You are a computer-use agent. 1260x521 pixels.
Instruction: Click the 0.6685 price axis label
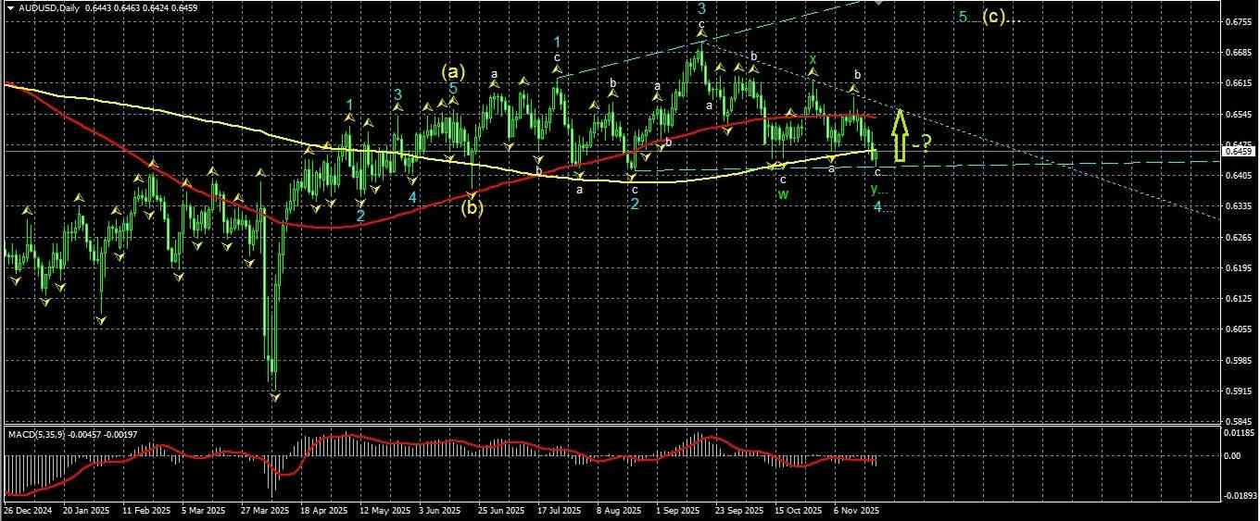[1238, 52]
